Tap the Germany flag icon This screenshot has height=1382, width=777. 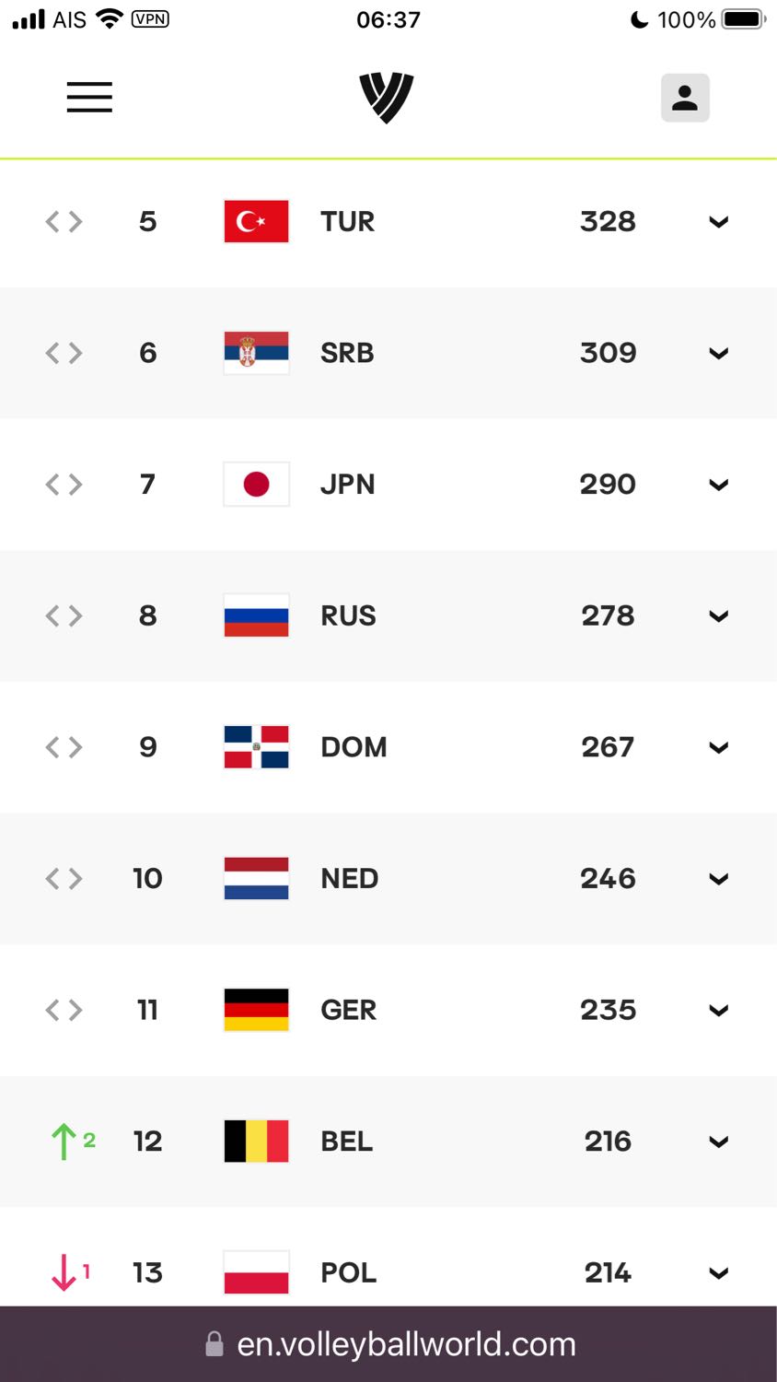[x=257, y=1010]
